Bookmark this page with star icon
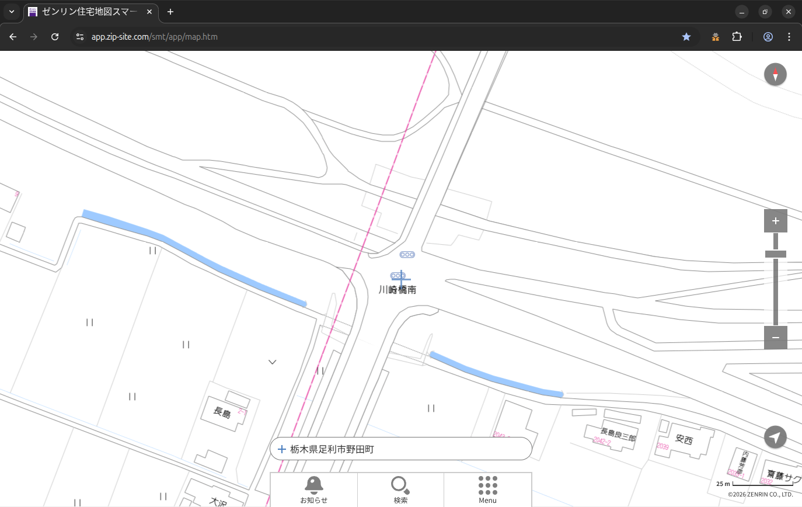The width and height of the screenshot is (802, 507). pos(686,37)
